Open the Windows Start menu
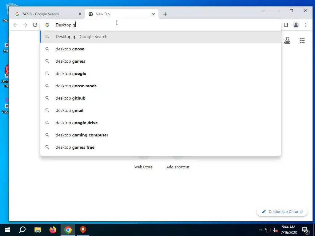The width and height of the screenshot is (315, 236). [7, 230]
